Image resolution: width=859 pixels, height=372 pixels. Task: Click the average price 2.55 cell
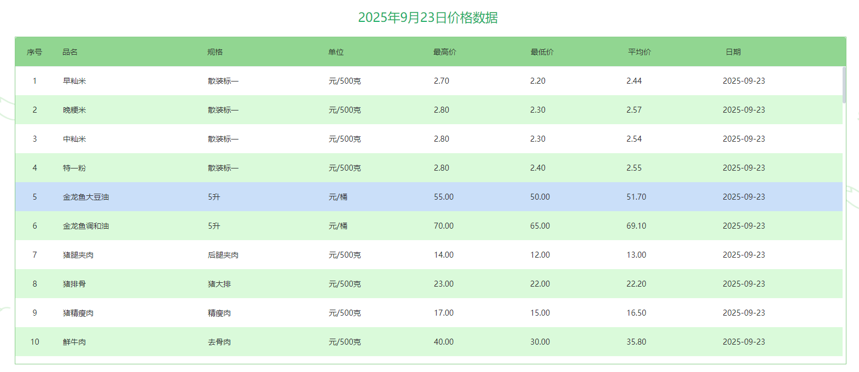tap(634, 168)
